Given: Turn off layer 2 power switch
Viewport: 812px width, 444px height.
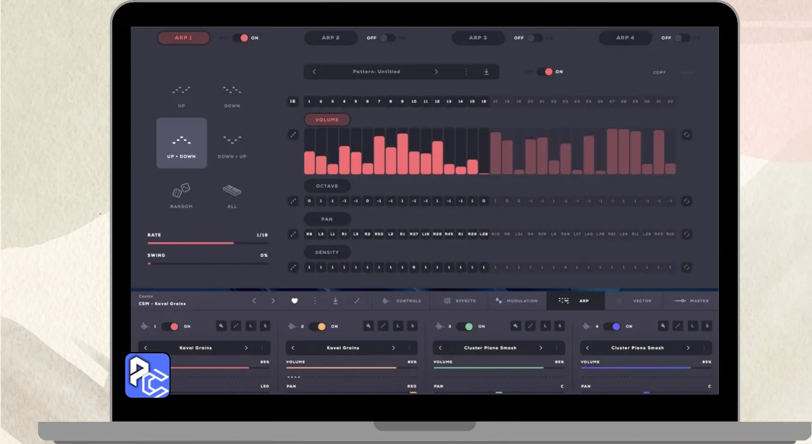Looking at the screenshot, I should 317,326.
